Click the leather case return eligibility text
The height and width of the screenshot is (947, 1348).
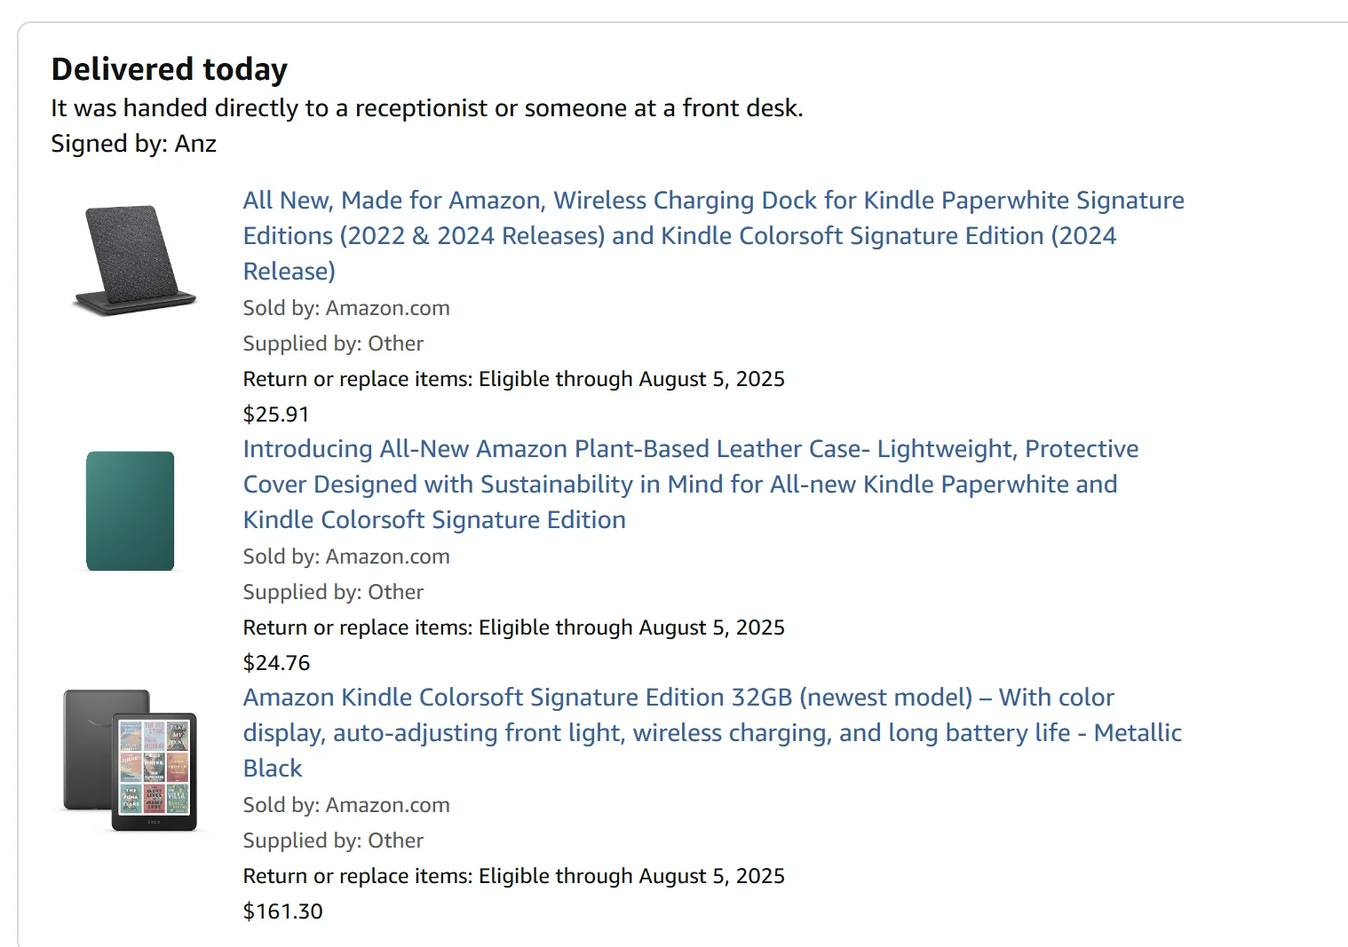coord(514,627)
